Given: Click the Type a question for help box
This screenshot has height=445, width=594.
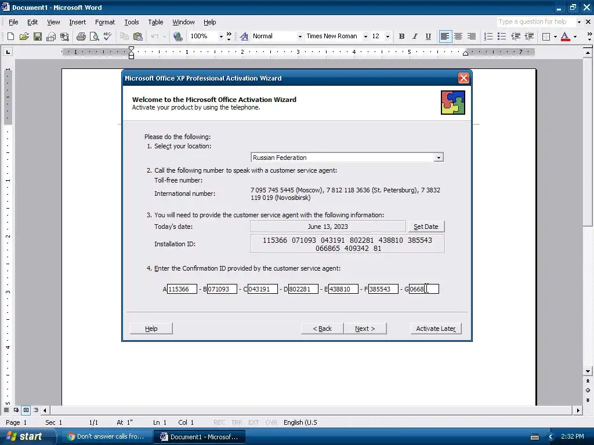Looking at the screenshot, I should (536, 22).
